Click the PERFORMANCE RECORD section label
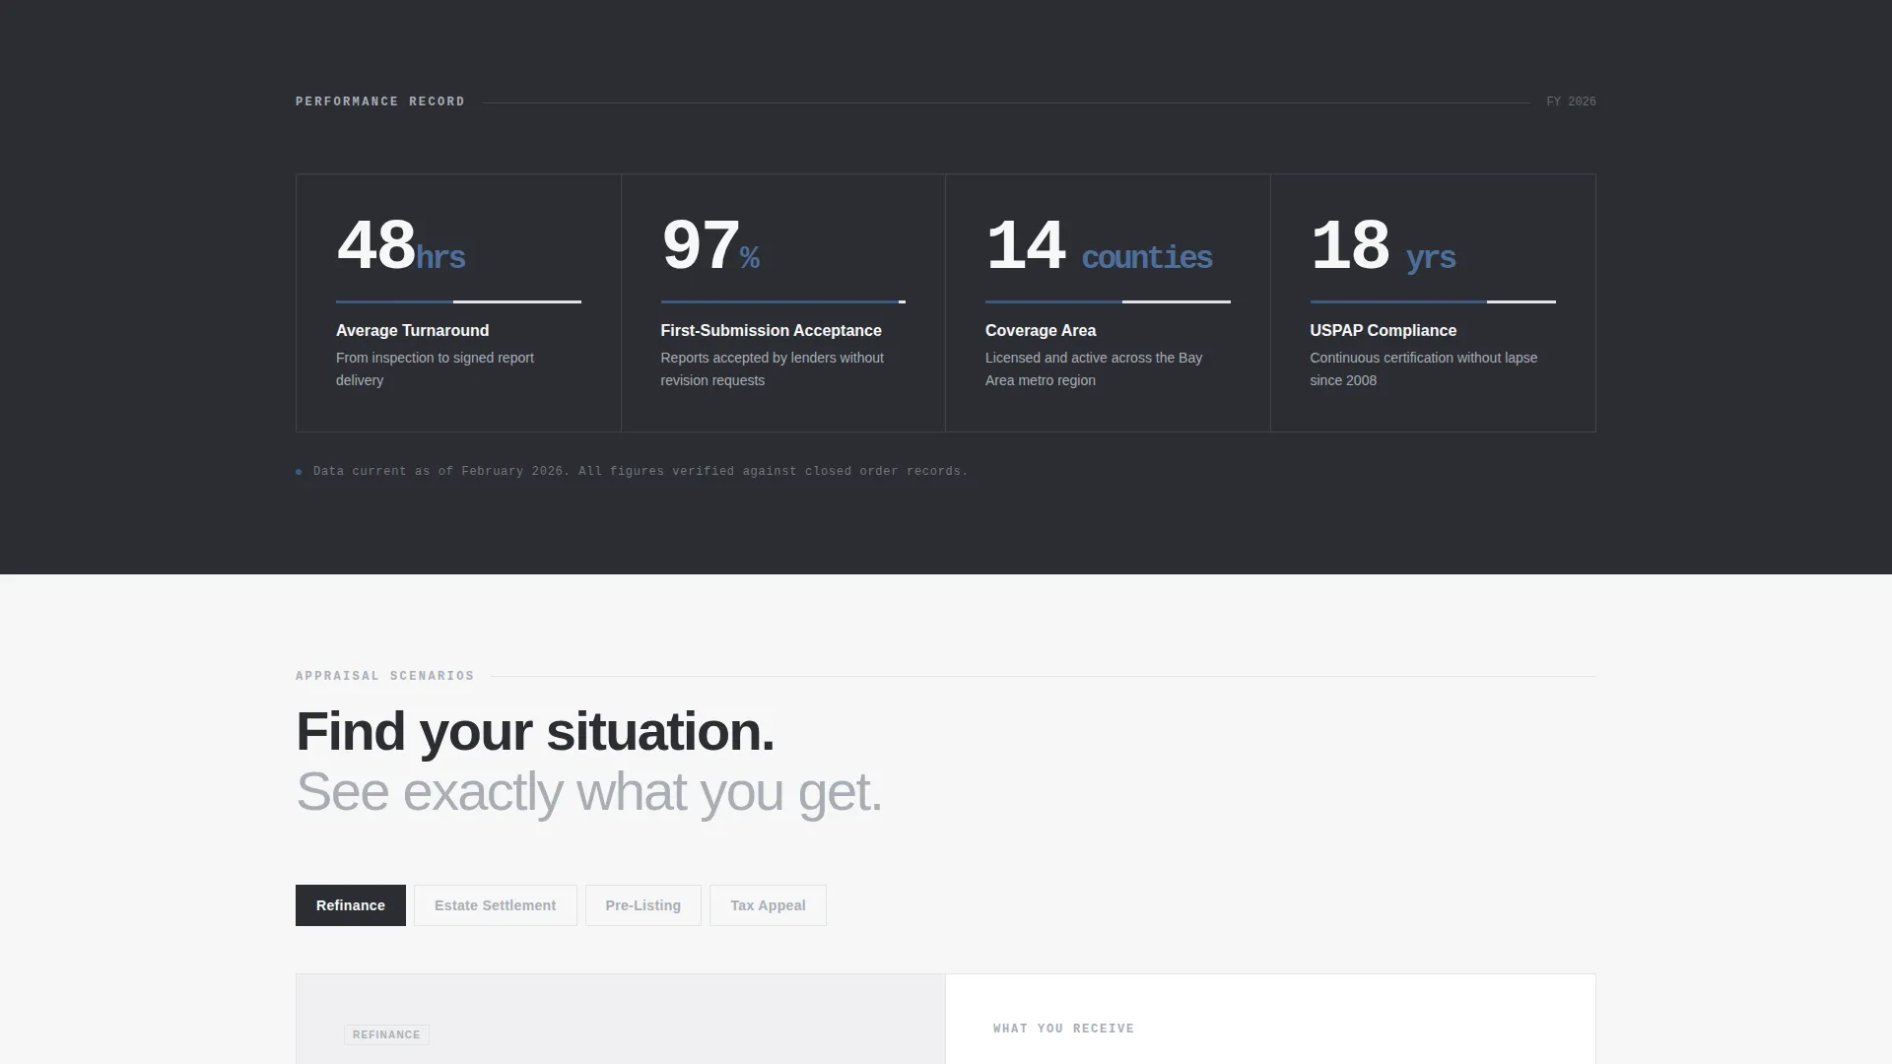The width and height of the screenshot is (1892, 1064). click(x=380, y=101)
